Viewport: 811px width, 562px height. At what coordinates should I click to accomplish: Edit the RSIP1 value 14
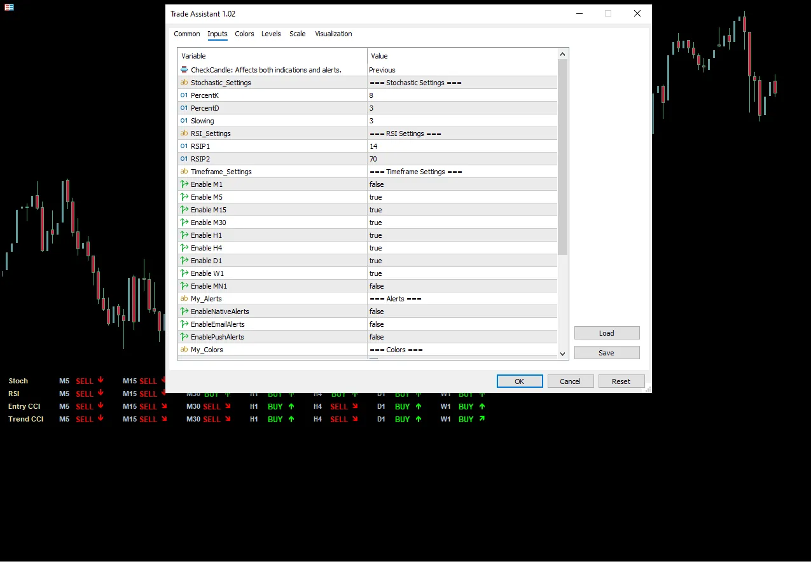[462, 146]
